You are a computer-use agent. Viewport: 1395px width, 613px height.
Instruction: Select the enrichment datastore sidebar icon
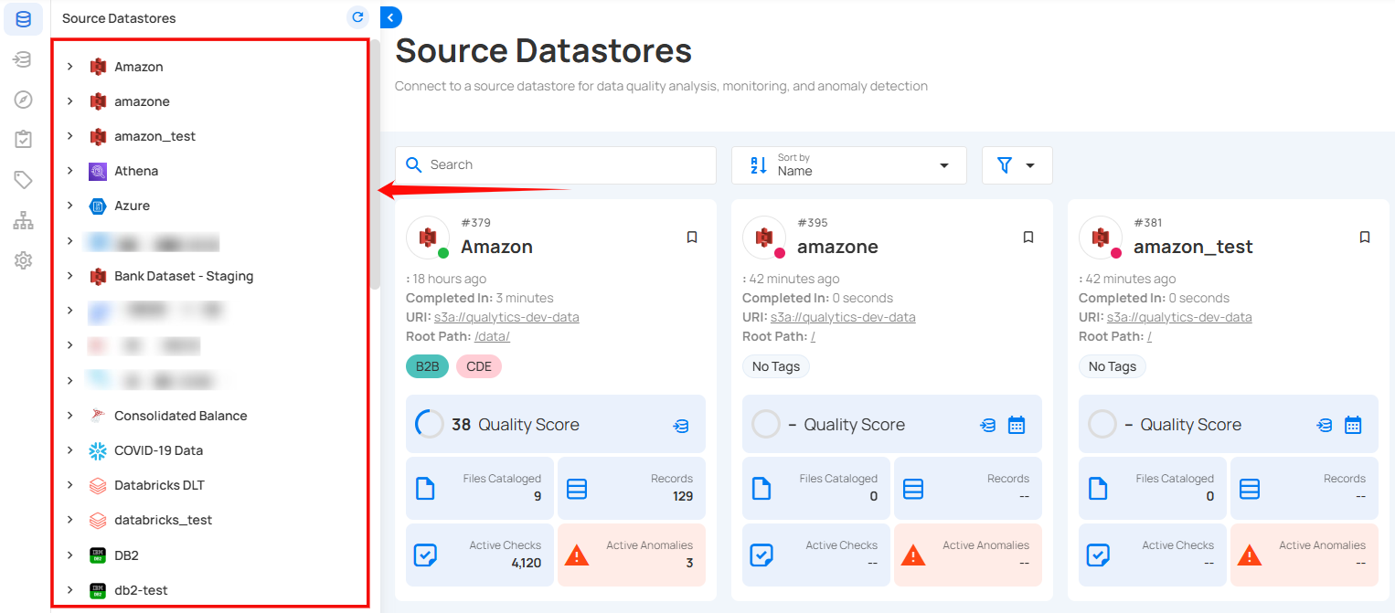(x=23, y=58)
